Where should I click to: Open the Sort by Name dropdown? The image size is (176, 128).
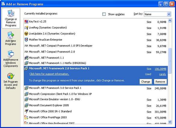tap(157, 14)
